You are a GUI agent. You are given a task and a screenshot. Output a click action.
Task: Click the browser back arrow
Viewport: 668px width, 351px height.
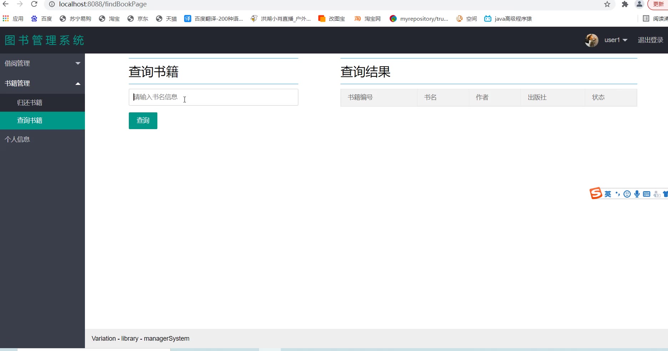click(x=6, y=4)
